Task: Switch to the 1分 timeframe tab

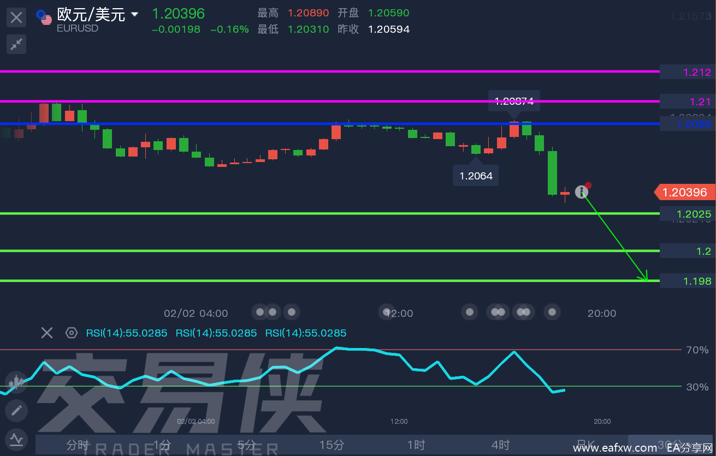Action: click(x=162, y=445)
